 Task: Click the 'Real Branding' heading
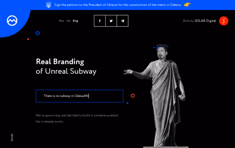60,62
